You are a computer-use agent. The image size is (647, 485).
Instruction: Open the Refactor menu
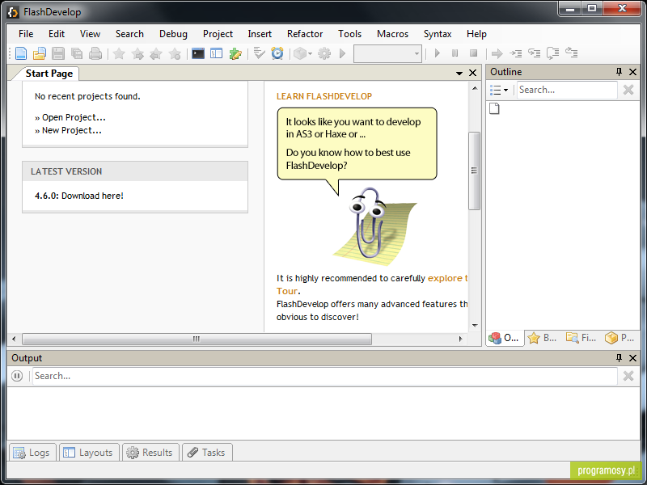click(x=305, y=34)
